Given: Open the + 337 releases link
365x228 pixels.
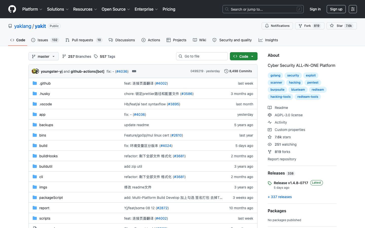Looking at the screenshot, I should coord(280,197).
